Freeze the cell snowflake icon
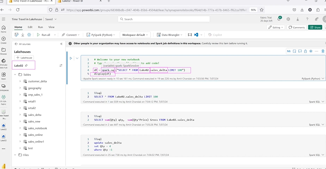This screenshot has width=326, height=169. [x=311, y=51]
